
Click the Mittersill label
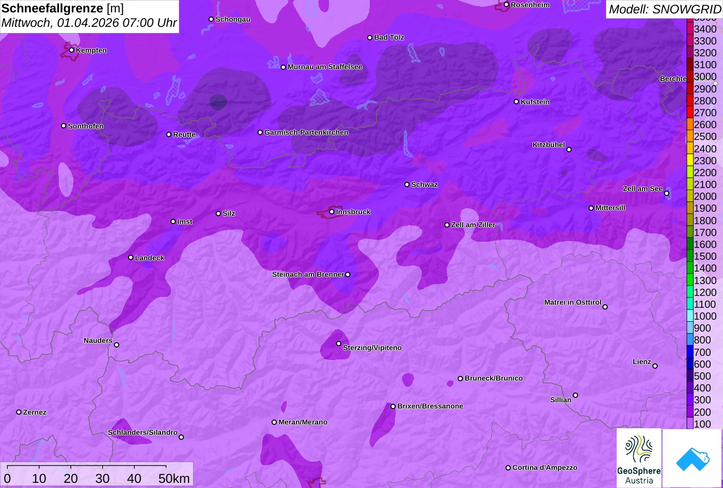pos(610,208)
